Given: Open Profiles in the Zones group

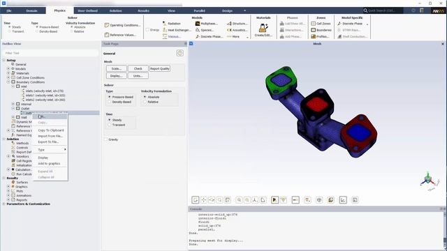Looking at the screenshot, I should pyautogui.click(x=320, y=36).
